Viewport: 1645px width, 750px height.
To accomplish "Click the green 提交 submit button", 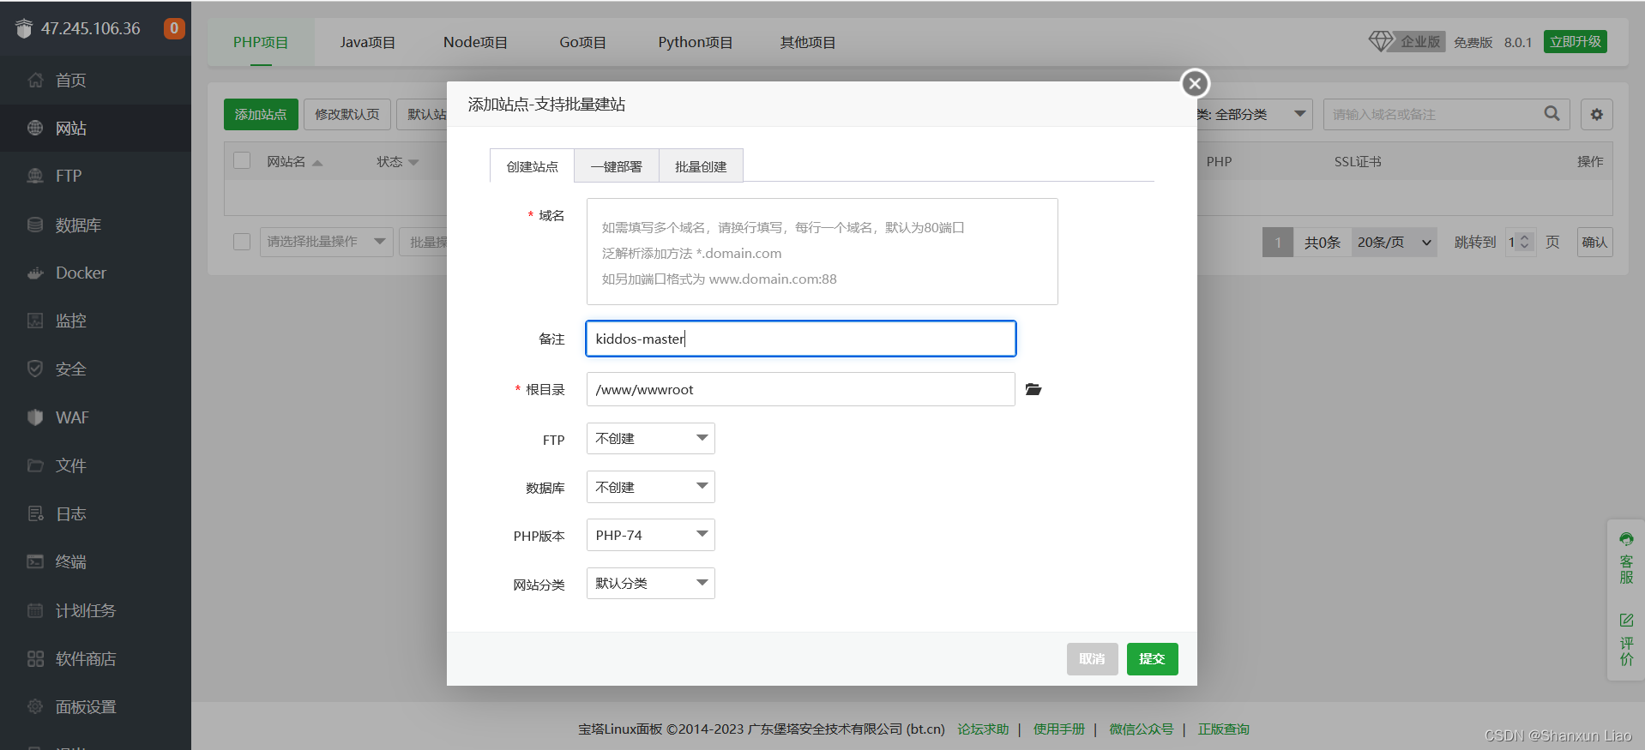I will point(1152,659).
